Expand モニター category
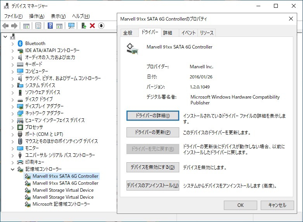The width and height of the screenshot is (303, 222). [x=12, y=148]
